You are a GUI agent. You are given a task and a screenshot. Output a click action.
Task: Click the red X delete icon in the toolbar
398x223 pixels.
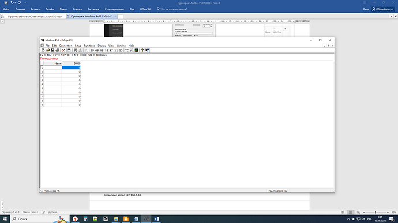[63, 50]
